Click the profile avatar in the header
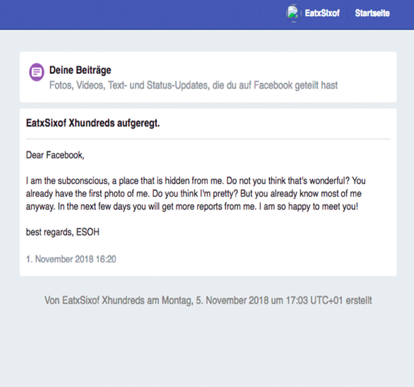This screenshot has width=414, height=387. (x=293, y=13)
